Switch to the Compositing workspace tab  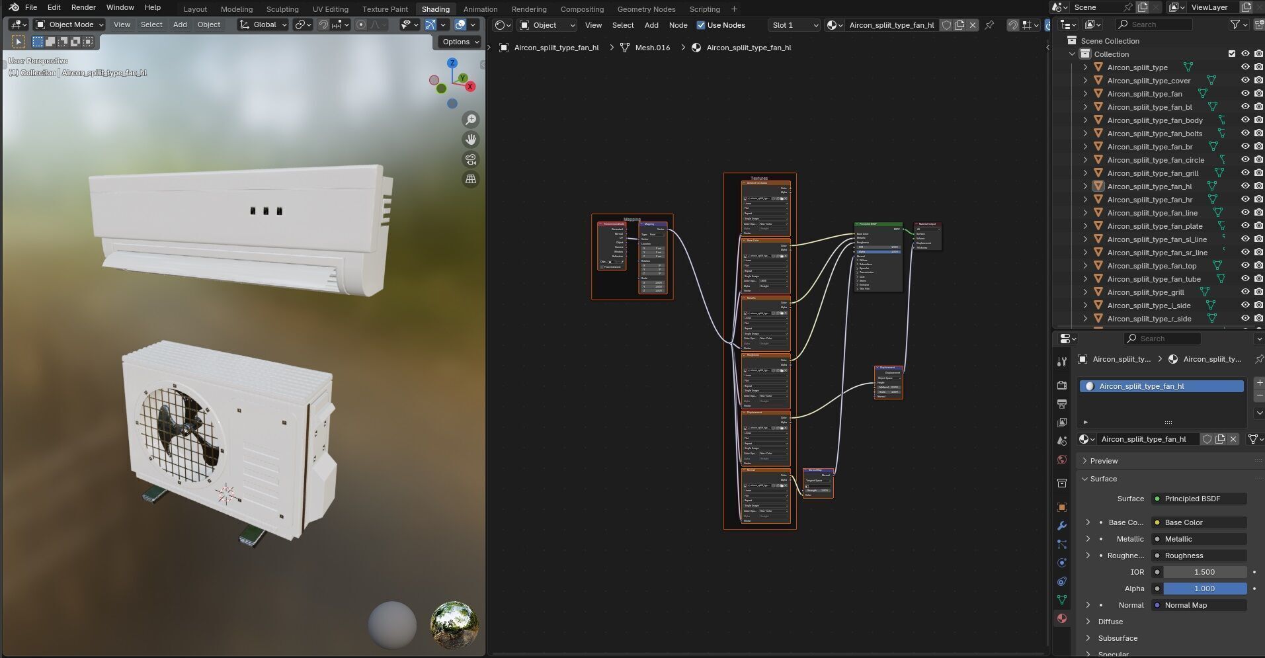582,9
